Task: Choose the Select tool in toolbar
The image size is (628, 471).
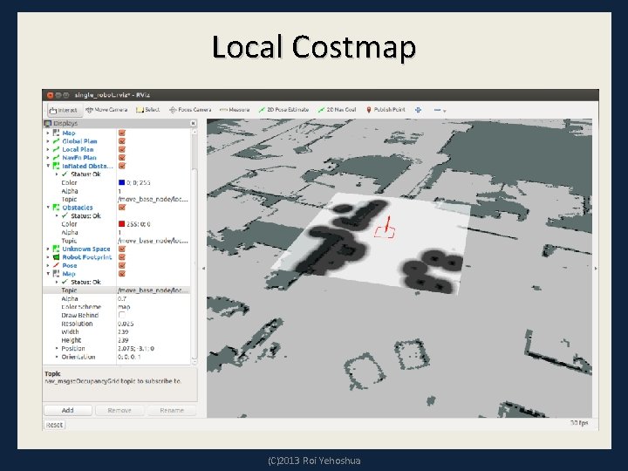Action: point(148,110)
